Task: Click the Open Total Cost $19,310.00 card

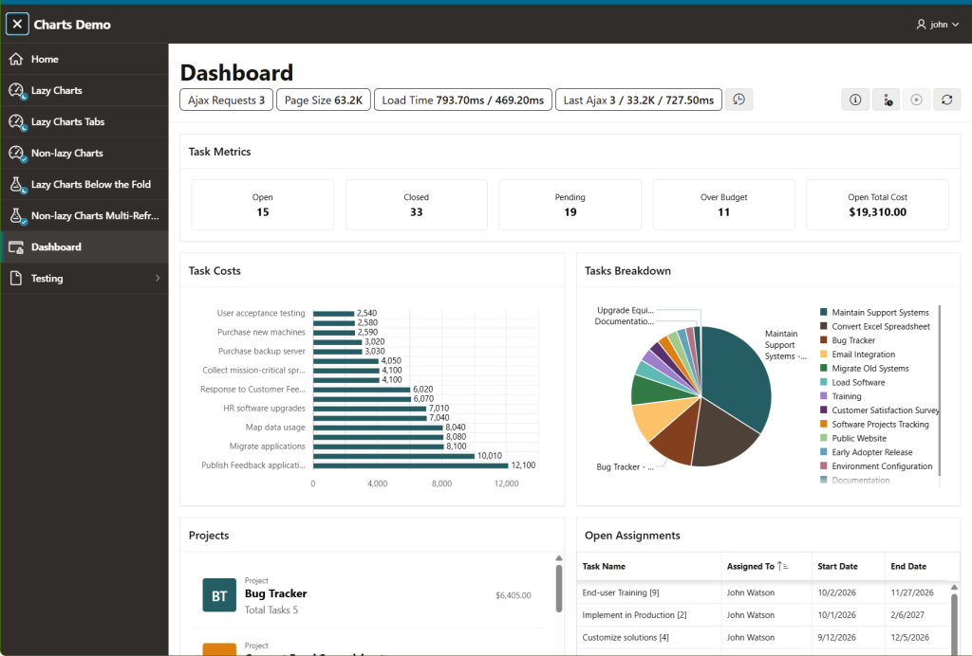Action: (x=877, y=205)
